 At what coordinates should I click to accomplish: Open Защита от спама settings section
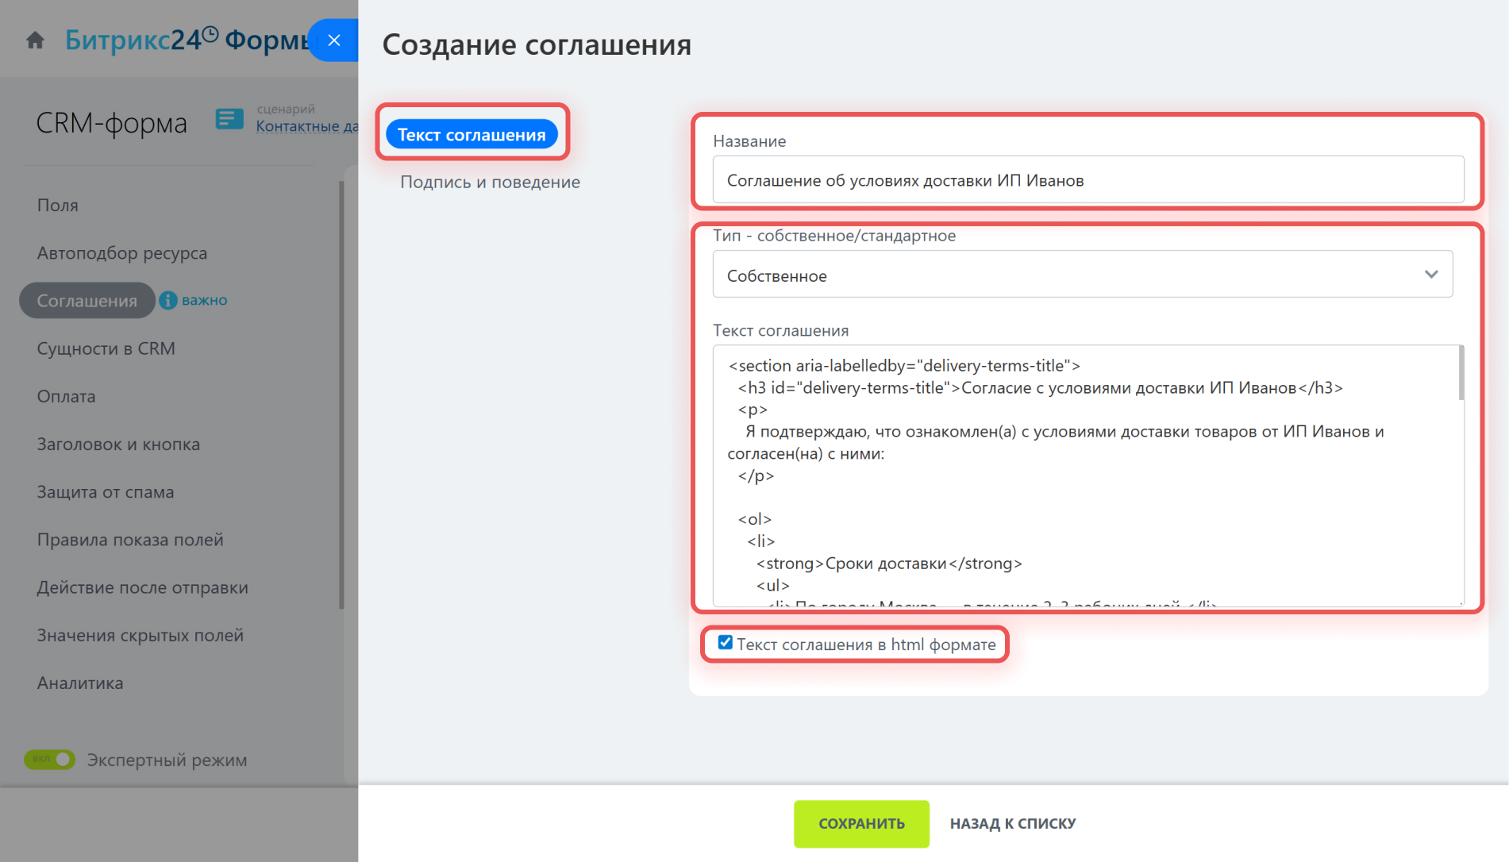tap(106, 491)
